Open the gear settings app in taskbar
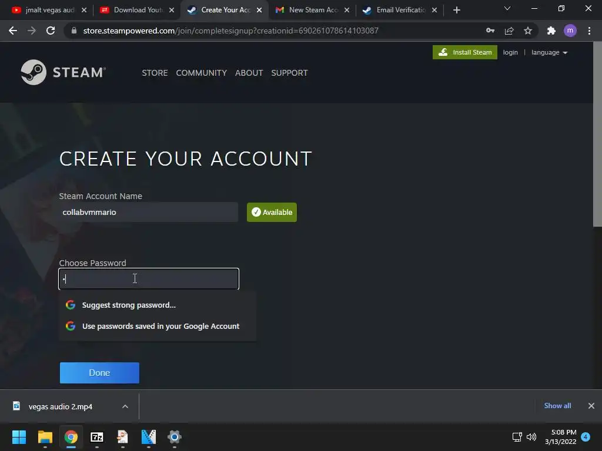The height and width of the screenshot is (451, 602). 174,437
